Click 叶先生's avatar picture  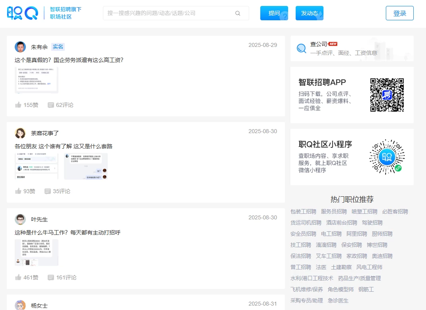click(x=20, y=219)
